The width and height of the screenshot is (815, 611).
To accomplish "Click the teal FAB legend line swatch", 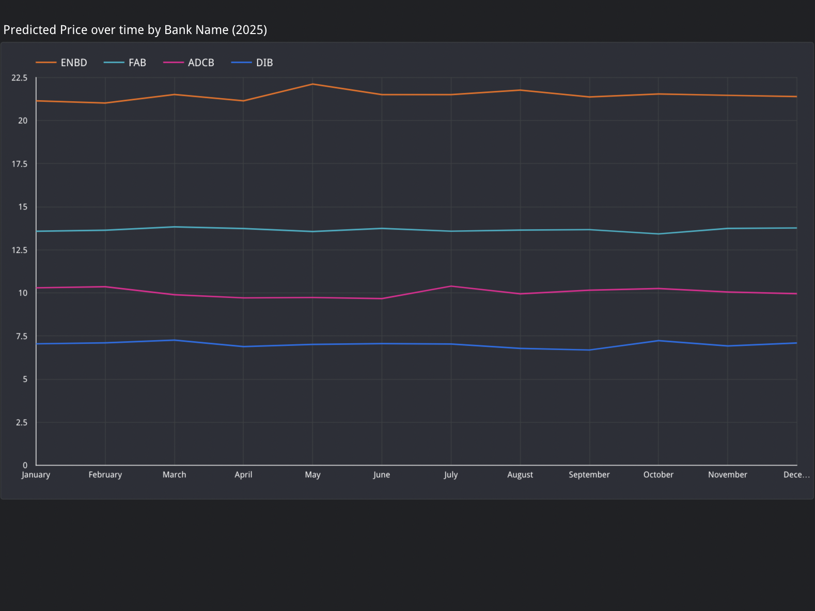I will pyautogui.click(x=114, y=62).
